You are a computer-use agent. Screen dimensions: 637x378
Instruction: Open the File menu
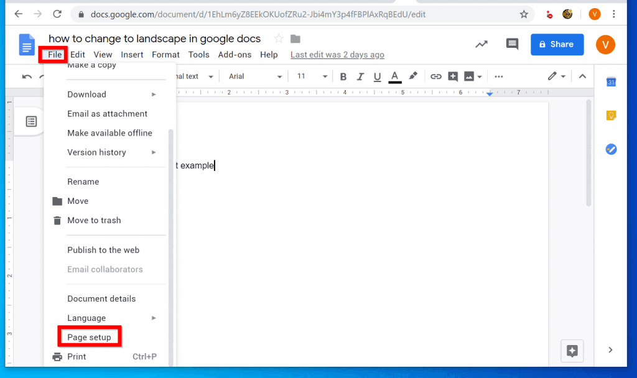pyautogui.click(x=55, y=55)
